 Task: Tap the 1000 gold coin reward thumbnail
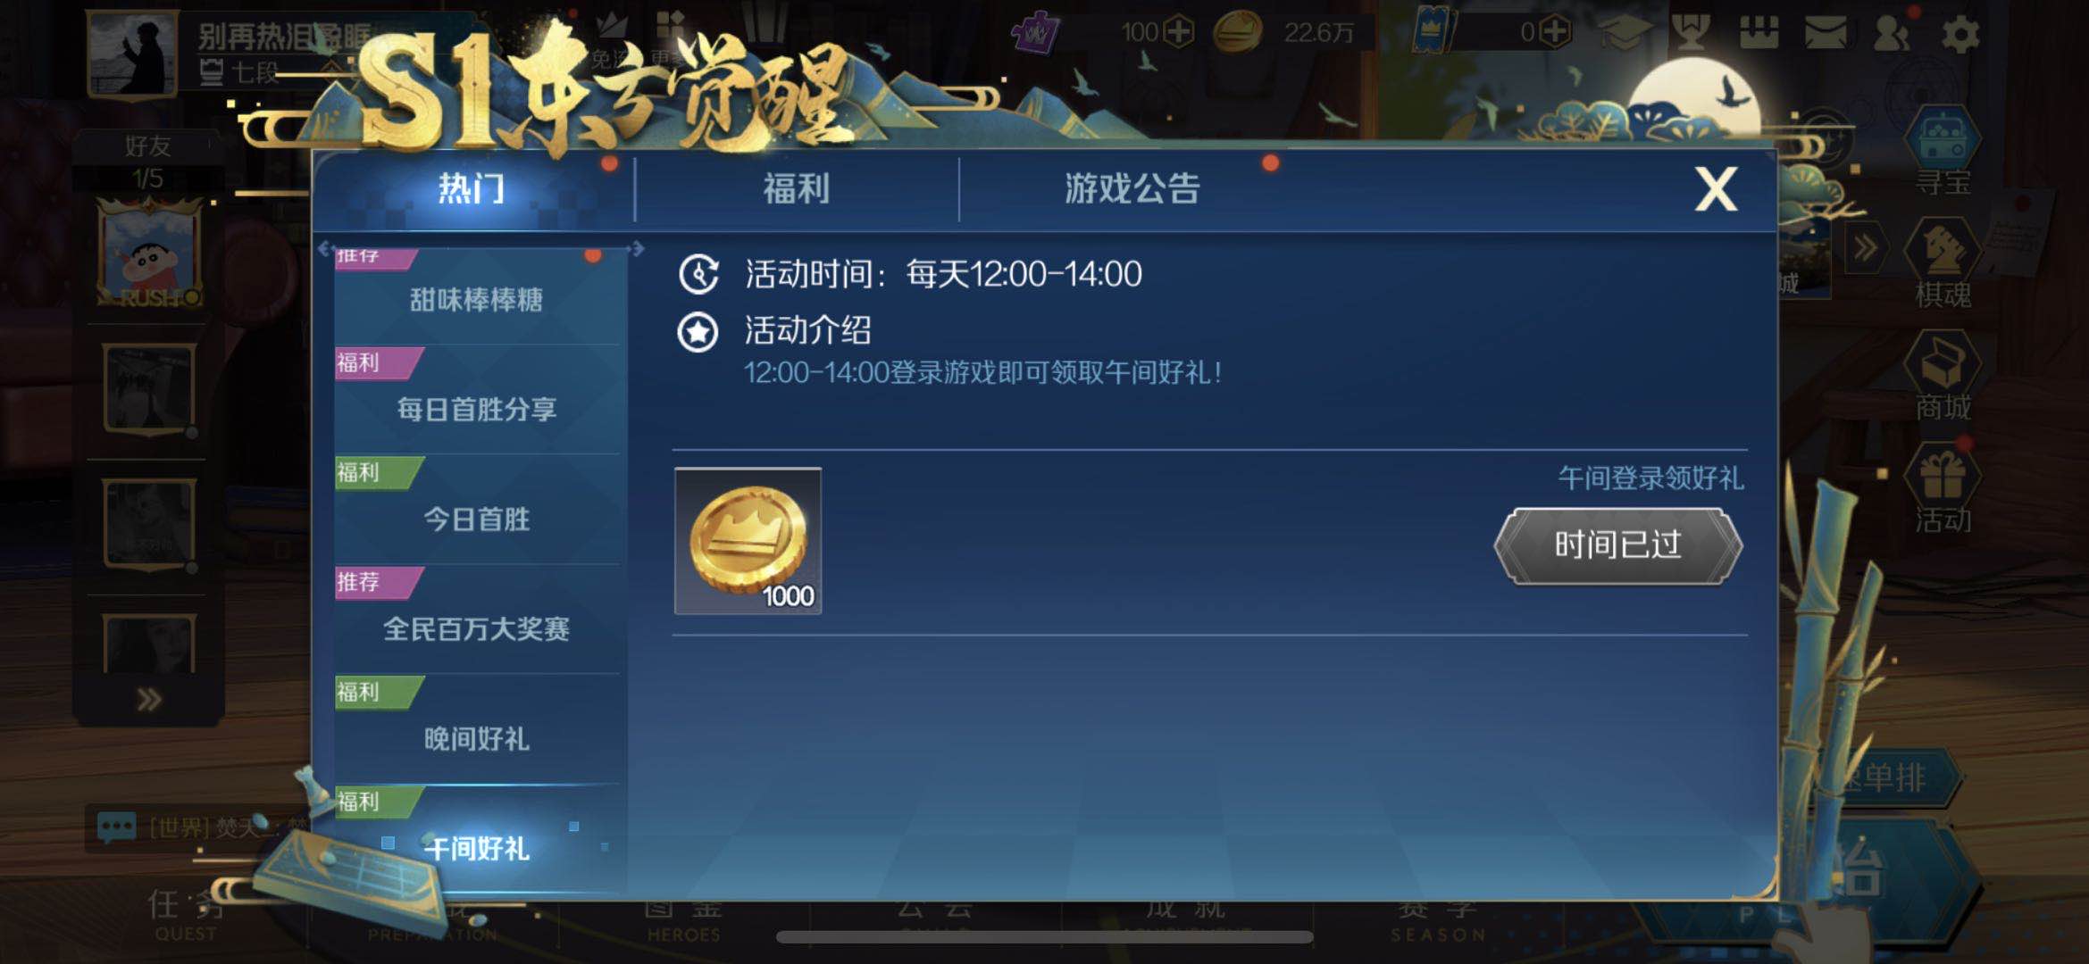(748, 541)
